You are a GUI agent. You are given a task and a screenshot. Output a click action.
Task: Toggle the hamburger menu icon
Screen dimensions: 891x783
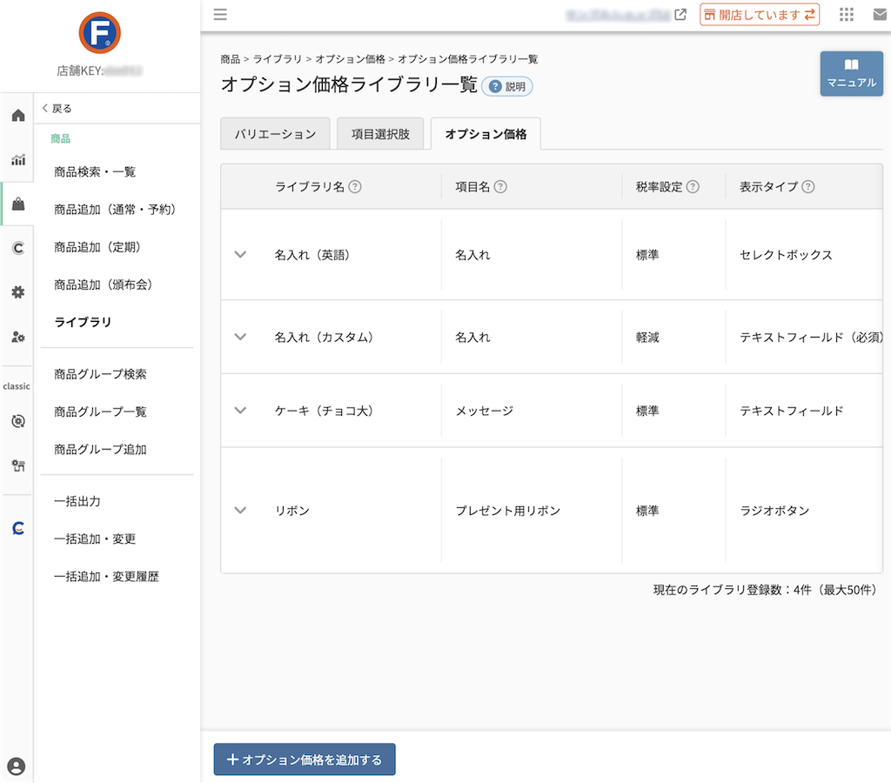point(220,15)
